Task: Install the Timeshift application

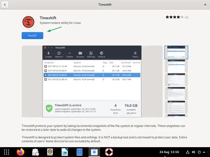Action: pyautogui.click(x=32, y=36)
